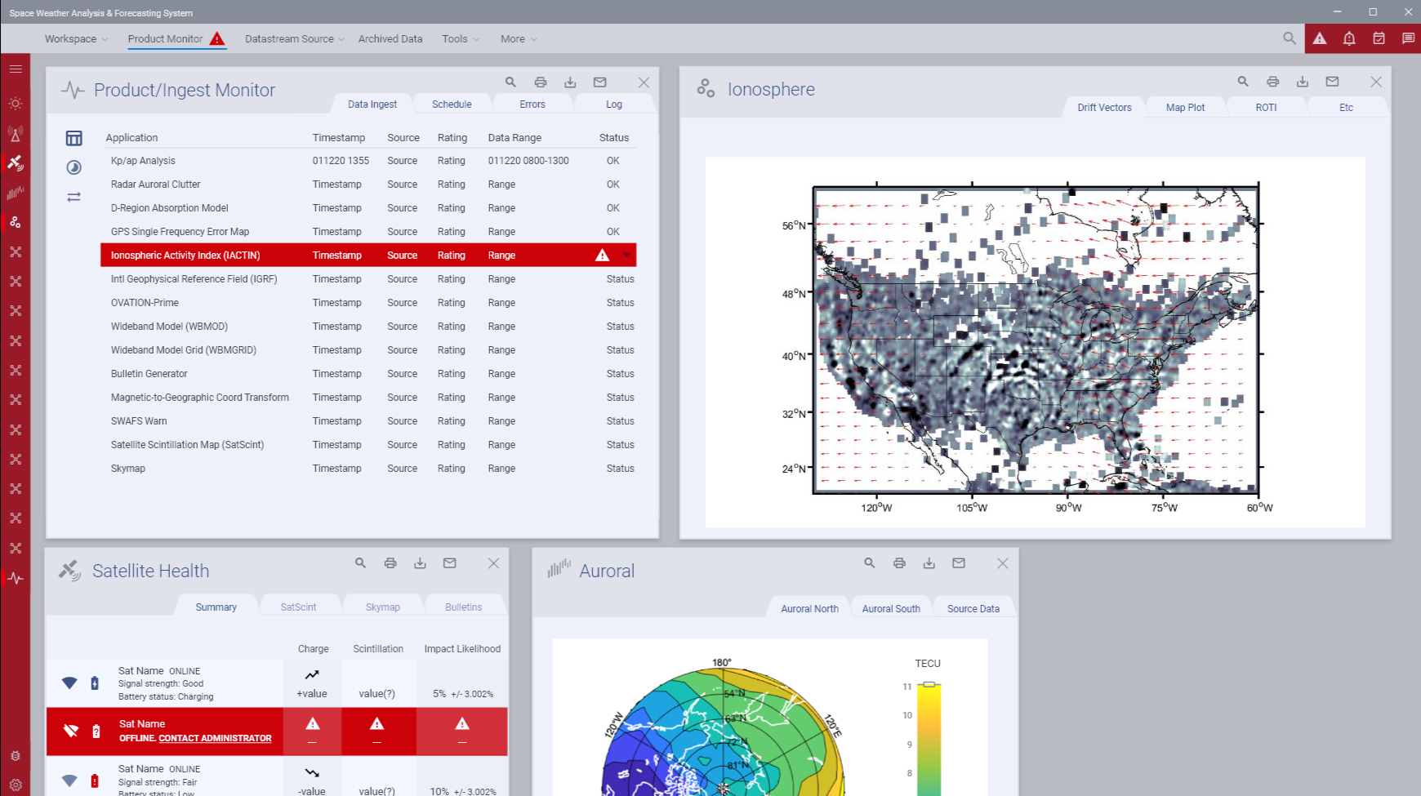Switch to the Schedule tab
The image size is (1421, 796).
click(x=452, y=105)
